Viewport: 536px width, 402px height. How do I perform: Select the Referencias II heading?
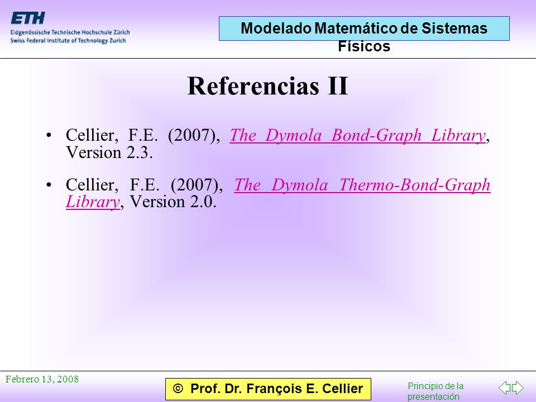coord(267,86)
